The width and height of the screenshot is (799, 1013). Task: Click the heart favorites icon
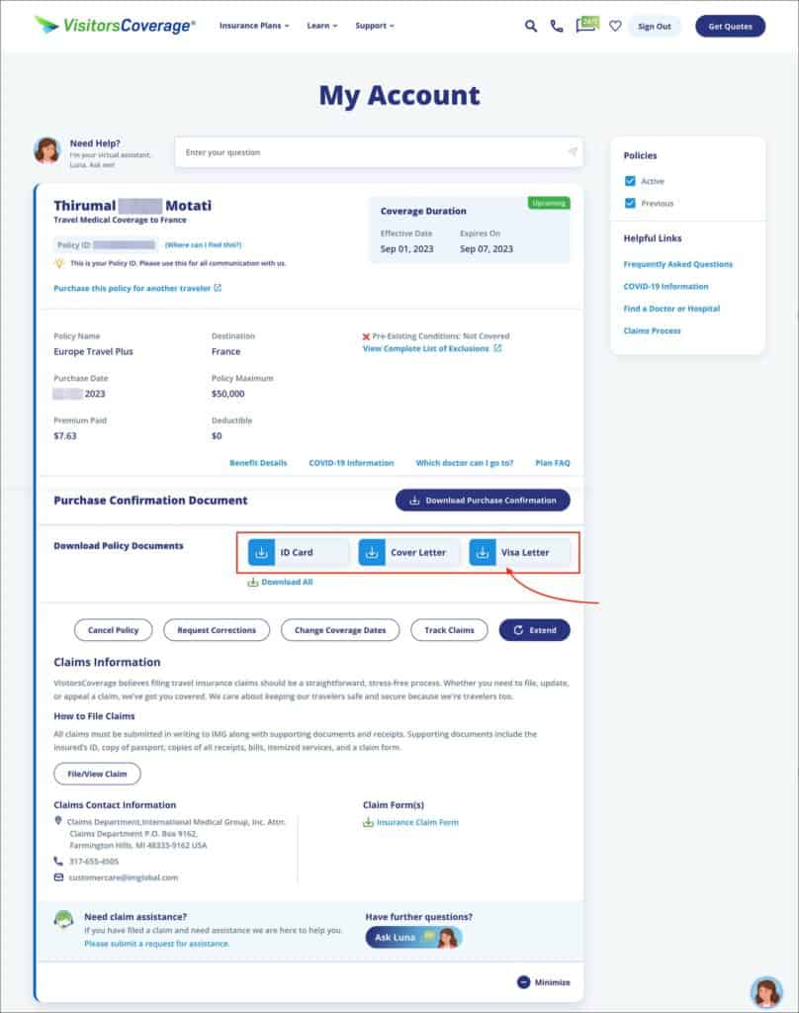(615, 26)
